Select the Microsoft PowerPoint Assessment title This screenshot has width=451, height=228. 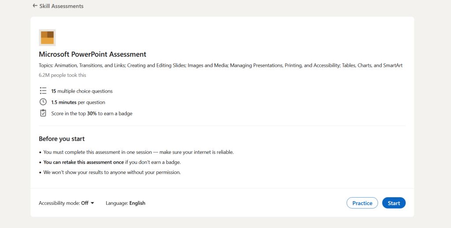[x=92, y=54]
